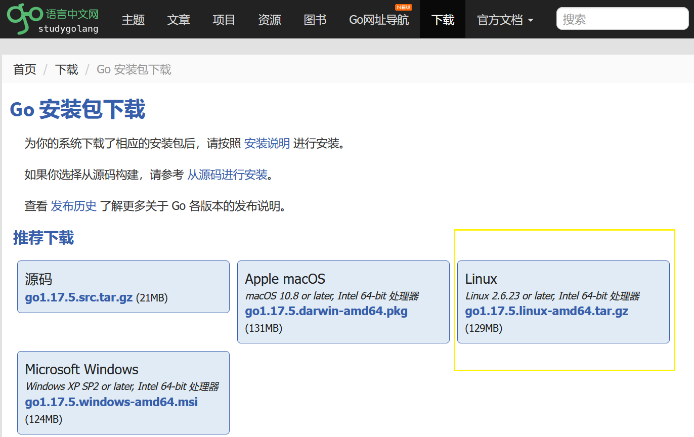The width and height of the screenshot is (694, 437).
Task: Click the NEW badge on Go网址导航
Action: 403,7
